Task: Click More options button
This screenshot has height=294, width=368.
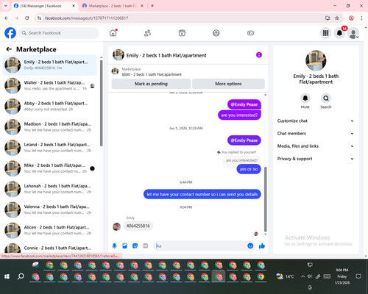Action: click(x=228, y=84)
